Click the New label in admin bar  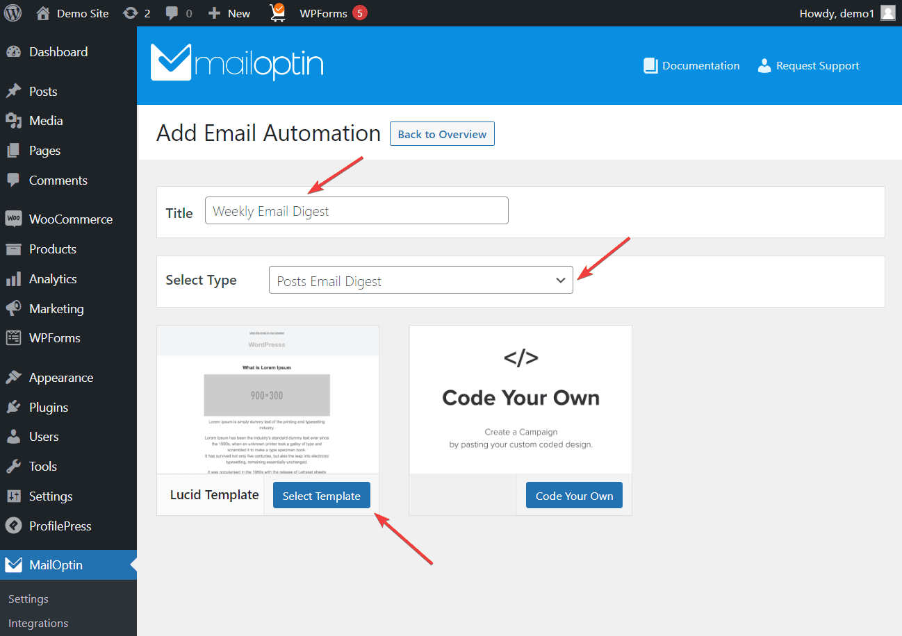pyautogui.click(x=239, y=13)
